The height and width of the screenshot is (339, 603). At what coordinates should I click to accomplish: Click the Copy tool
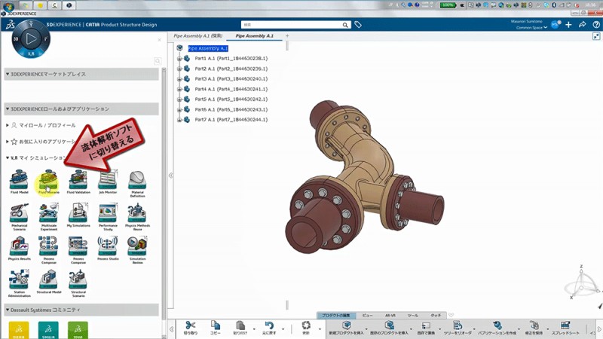[216, 328]
